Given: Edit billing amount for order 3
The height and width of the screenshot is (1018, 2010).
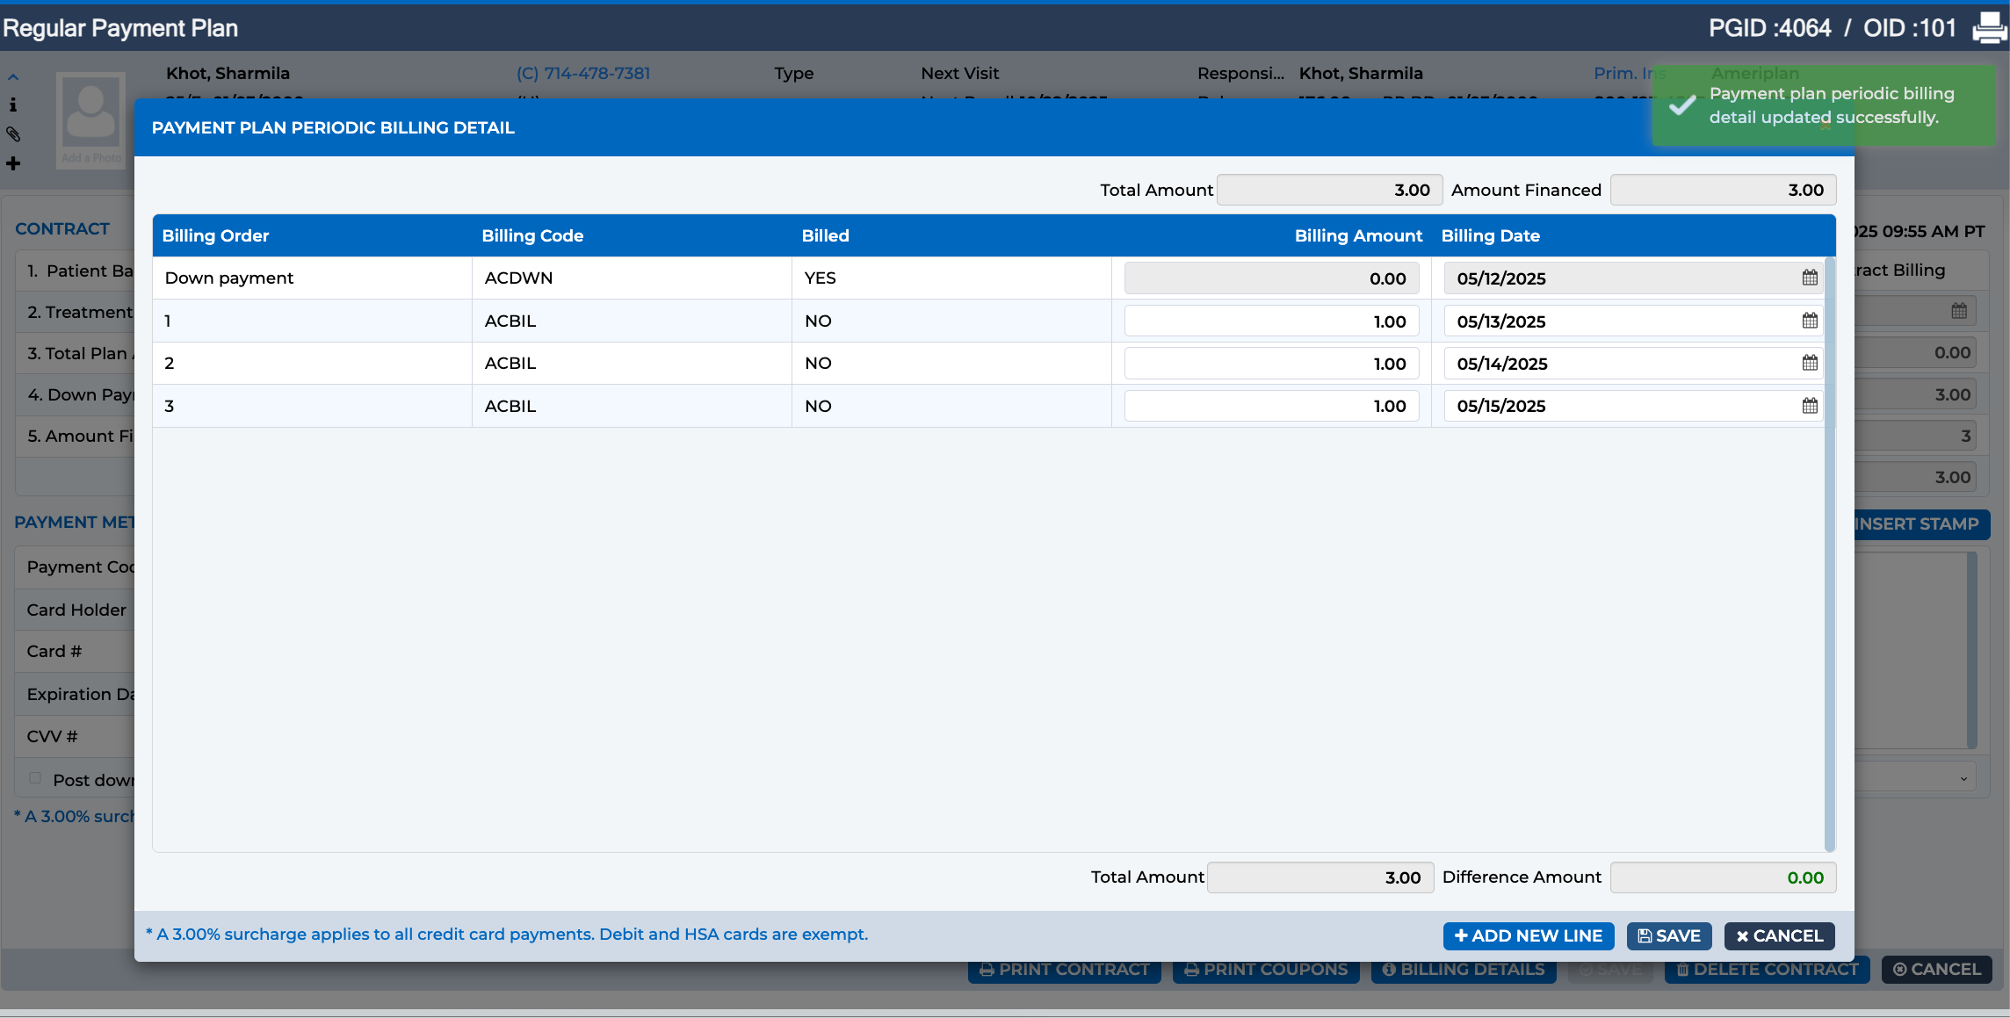Looking at the screenshot, I should click(1271, 406).
